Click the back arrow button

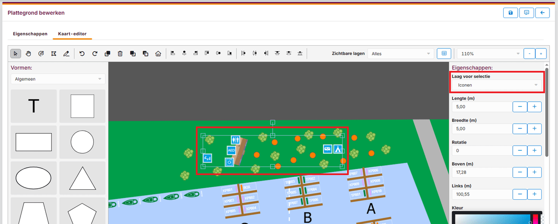pyautogui.click(x=542, y=13)
